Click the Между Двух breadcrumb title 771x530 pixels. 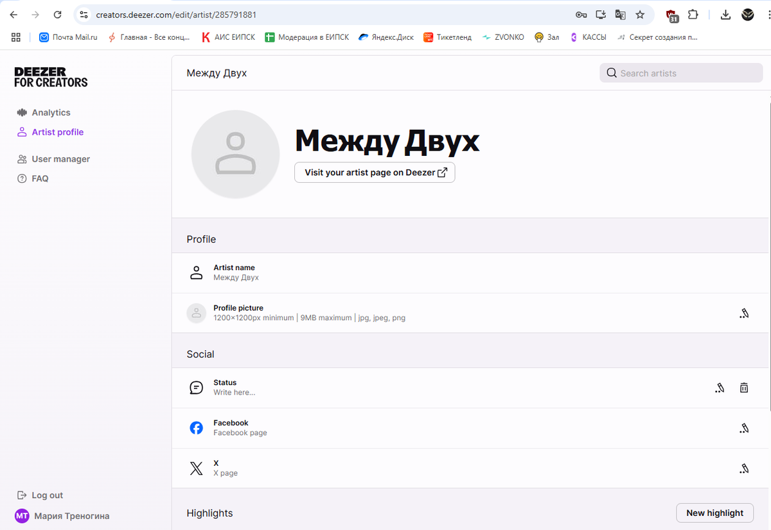tap(217, 73)
